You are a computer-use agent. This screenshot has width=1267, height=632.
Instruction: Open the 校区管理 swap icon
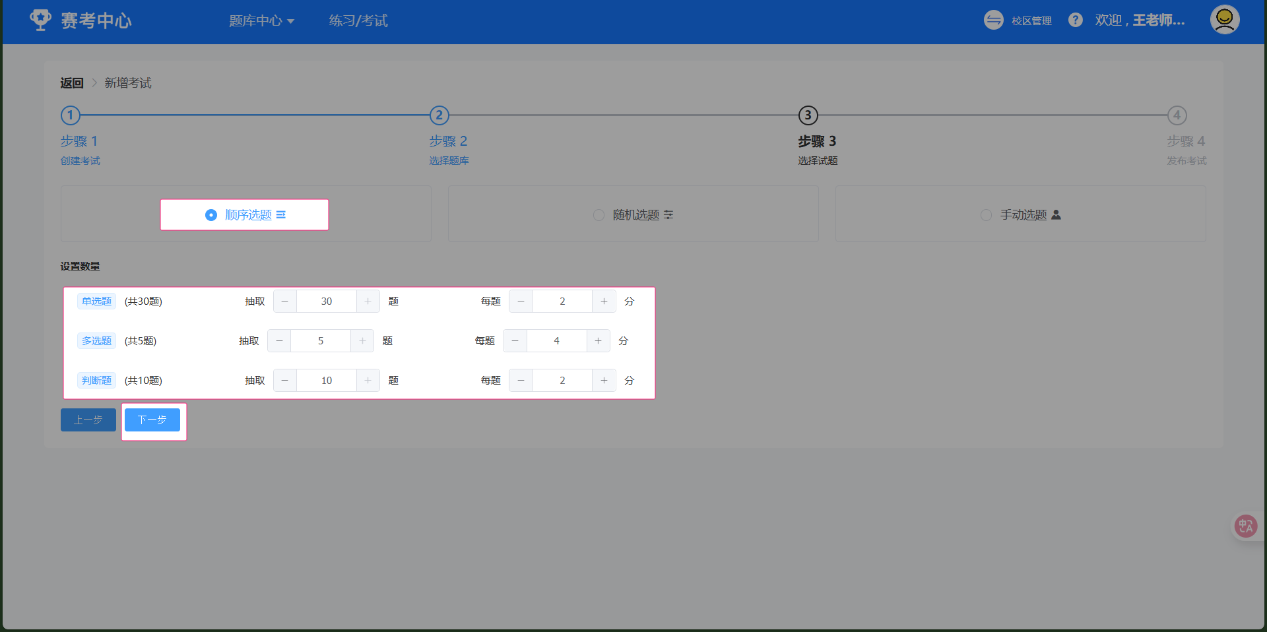tap(993, 20)
